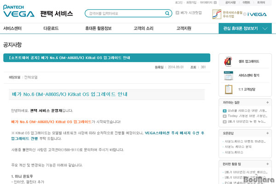Click the customer center 1588-9111 line
Image resolution: width=276 pixels, height=184 pixels.
pyautogui.click(x=68, y=150)
